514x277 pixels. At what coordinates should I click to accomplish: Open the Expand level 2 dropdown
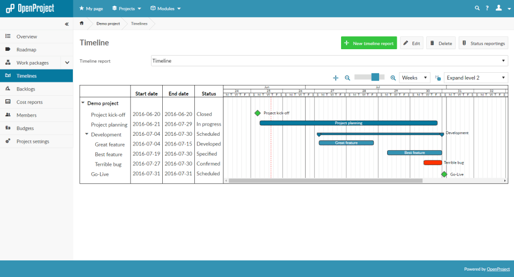[476, 78]
